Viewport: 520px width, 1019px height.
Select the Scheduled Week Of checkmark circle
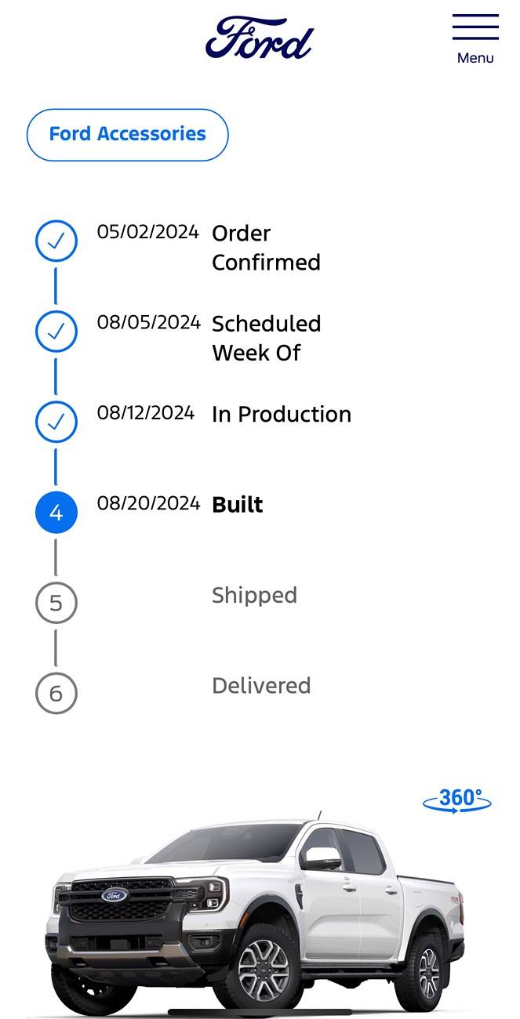(x=56, y=332)
